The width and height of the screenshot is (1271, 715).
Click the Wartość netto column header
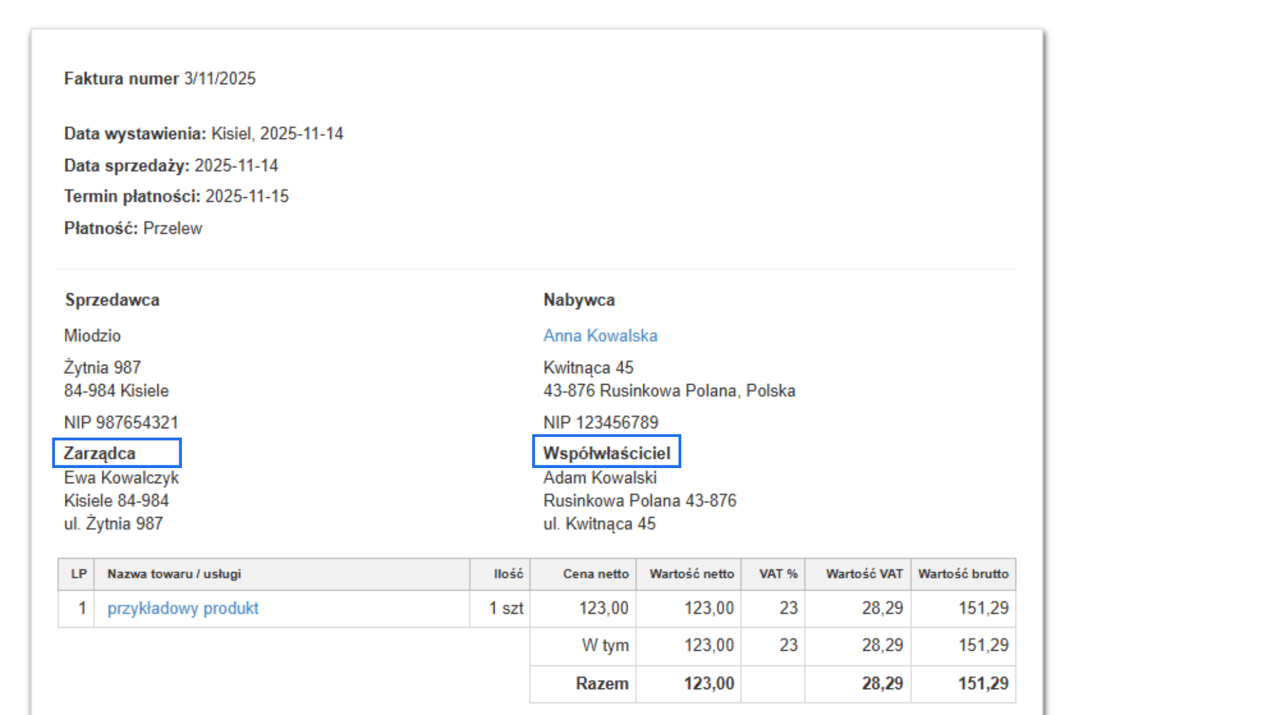pyautogui.click(x=691, y=574)
